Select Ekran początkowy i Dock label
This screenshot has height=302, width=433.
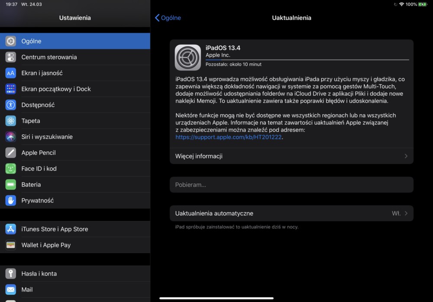pos(56,89)
